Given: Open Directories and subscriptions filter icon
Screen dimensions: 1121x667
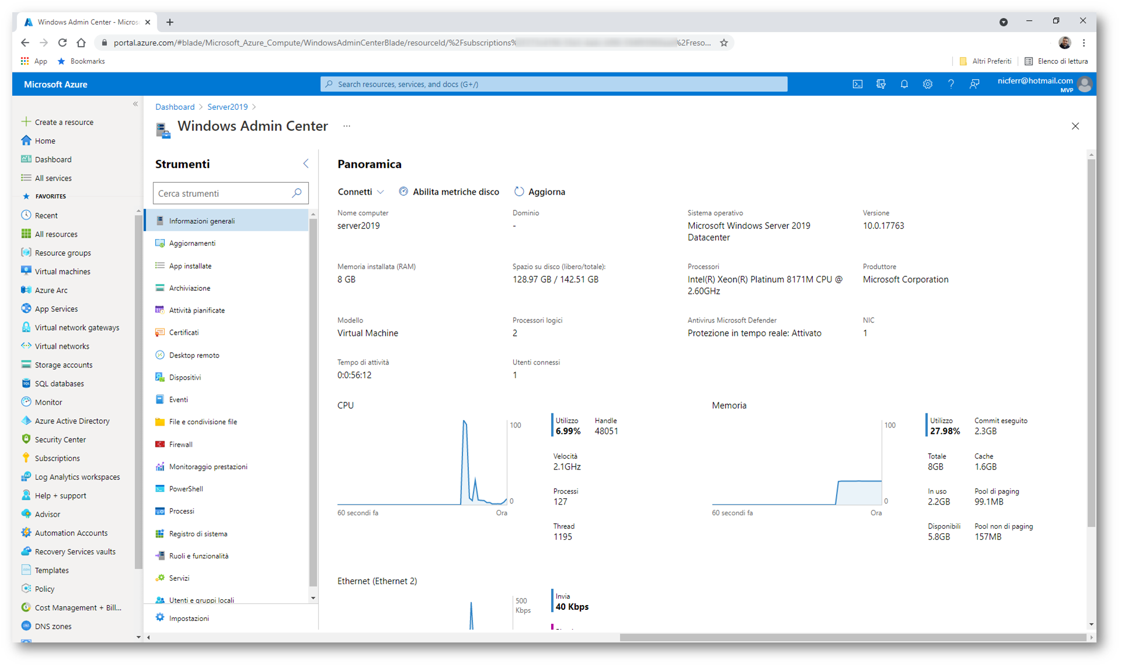Looking at the screenshot, I should tap(880, 84).
